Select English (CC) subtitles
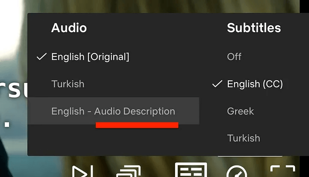The width and height of the screenshot is (309, 177). tap(255, 84)
